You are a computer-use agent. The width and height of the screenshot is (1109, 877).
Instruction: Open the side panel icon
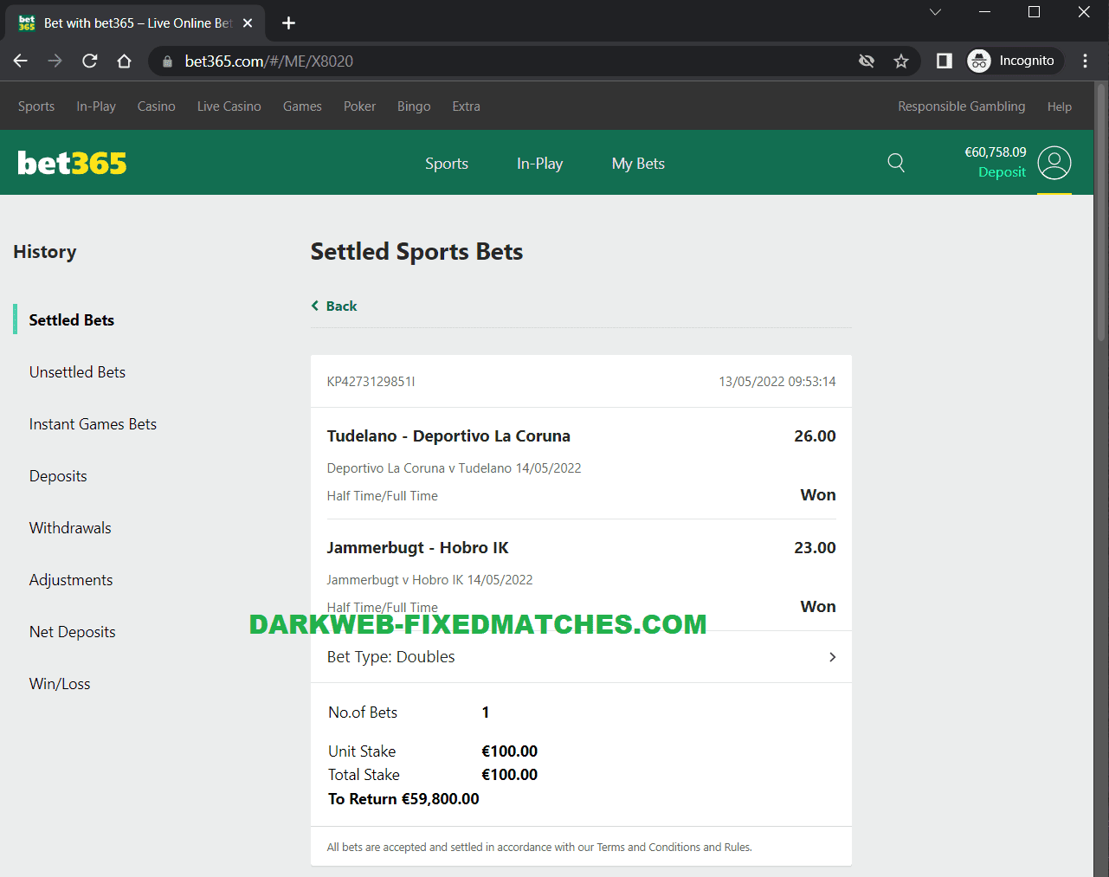tap(945, 61)
